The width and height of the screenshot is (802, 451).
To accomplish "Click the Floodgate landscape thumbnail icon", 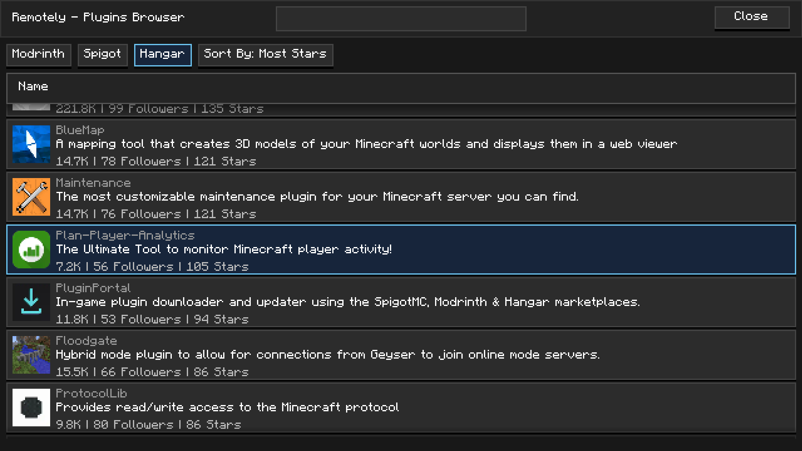I will coord(31,355).
